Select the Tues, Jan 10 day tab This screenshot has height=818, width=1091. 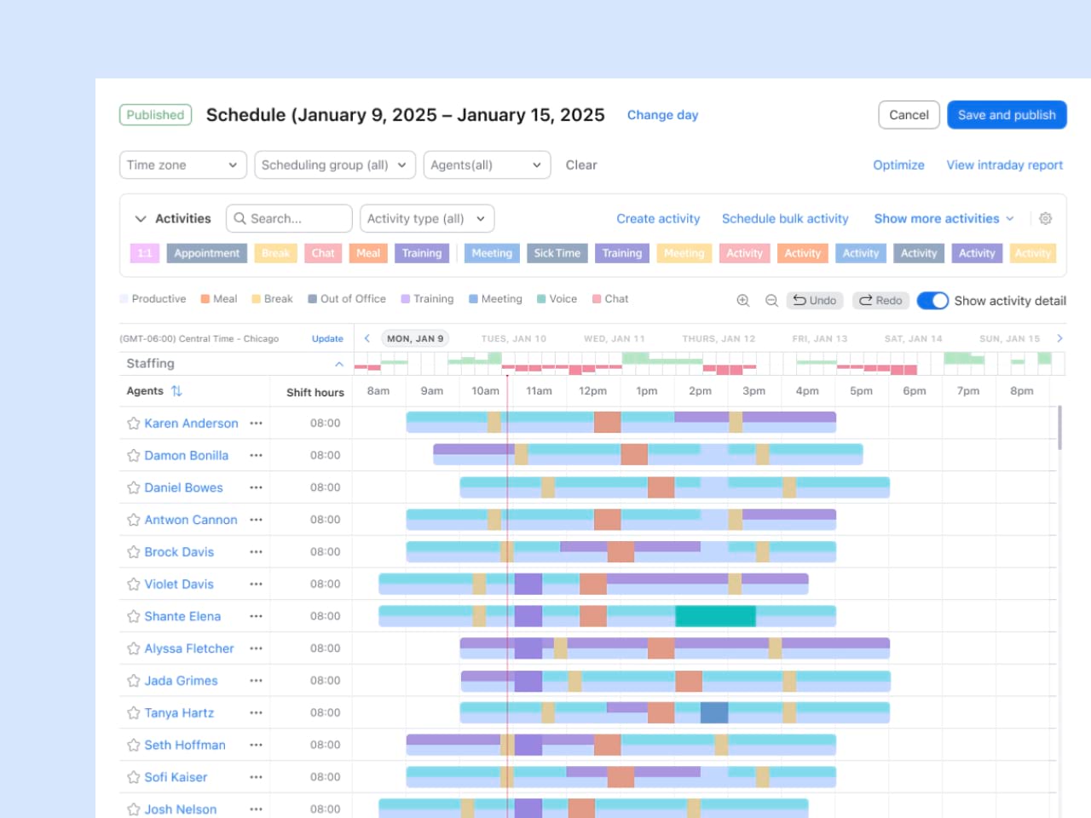click(513, 338)
